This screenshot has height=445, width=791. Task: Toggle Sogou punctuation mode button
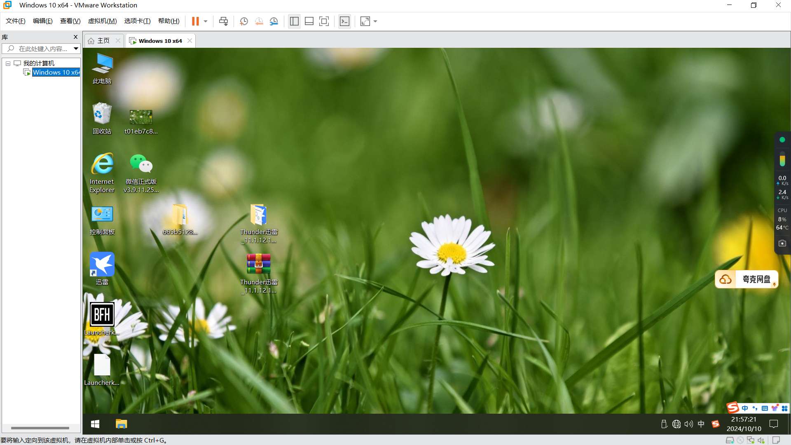pyautogui.click(x=755, y=408)
